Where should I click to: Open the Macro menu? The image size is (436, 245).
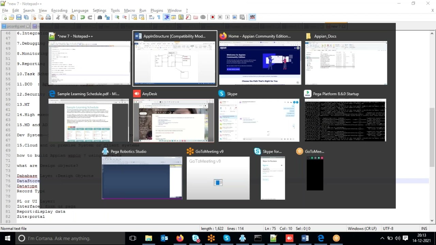129,11
